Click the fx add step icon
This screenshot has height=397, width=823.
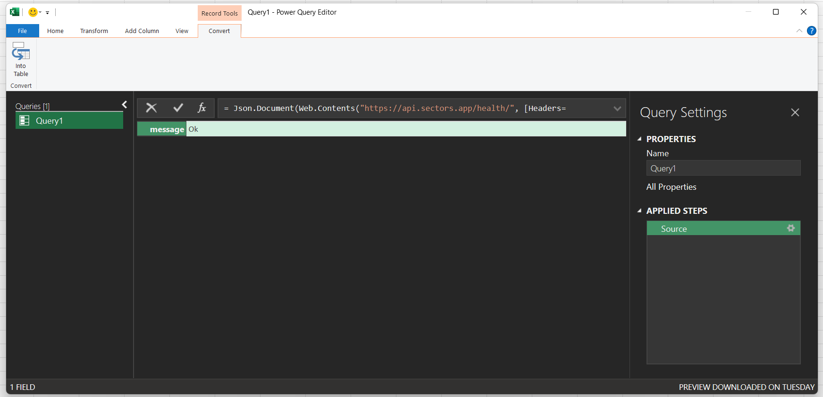[202, 108]
